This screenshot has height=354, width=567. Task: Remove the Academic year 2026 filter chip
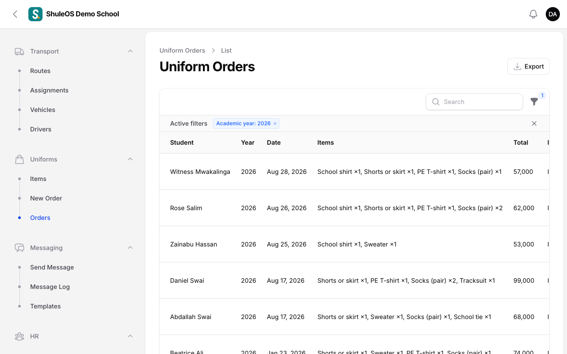point(275,123)
